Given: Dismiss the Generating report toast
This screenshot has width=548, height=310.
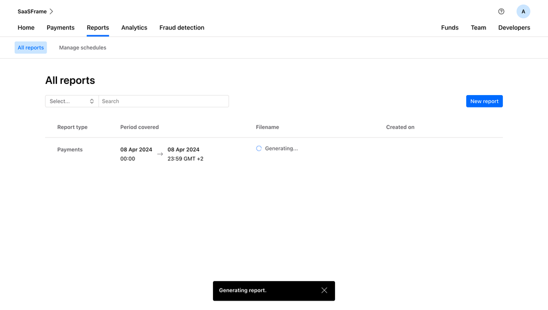Looking at the screenshot, I should (324, 290).
